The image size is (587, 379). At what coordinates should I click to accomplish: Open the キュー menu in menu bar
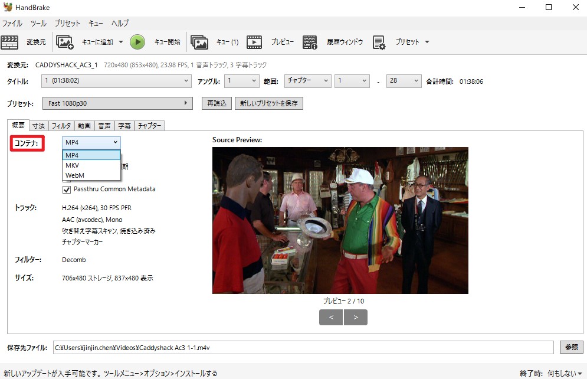pyautogui.click(x=96, y=23)
